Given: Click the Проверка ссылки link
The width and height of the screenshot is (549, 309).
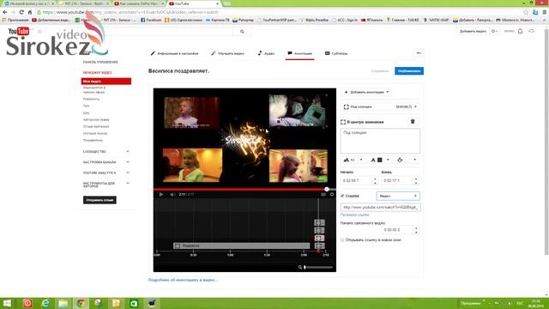Looking at the screenshot, I should point(354,215).
